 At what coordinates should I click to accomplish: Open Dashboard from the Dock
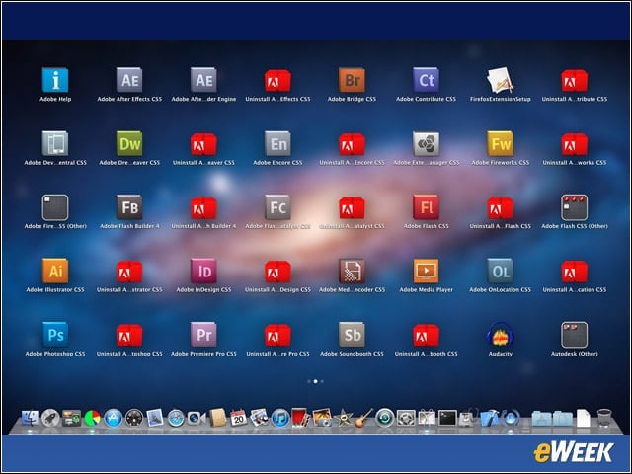pos(134,419)
